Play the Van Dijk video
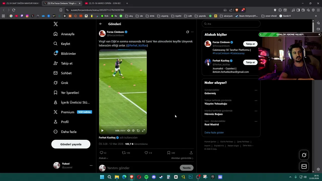 (x=102, y=130)
